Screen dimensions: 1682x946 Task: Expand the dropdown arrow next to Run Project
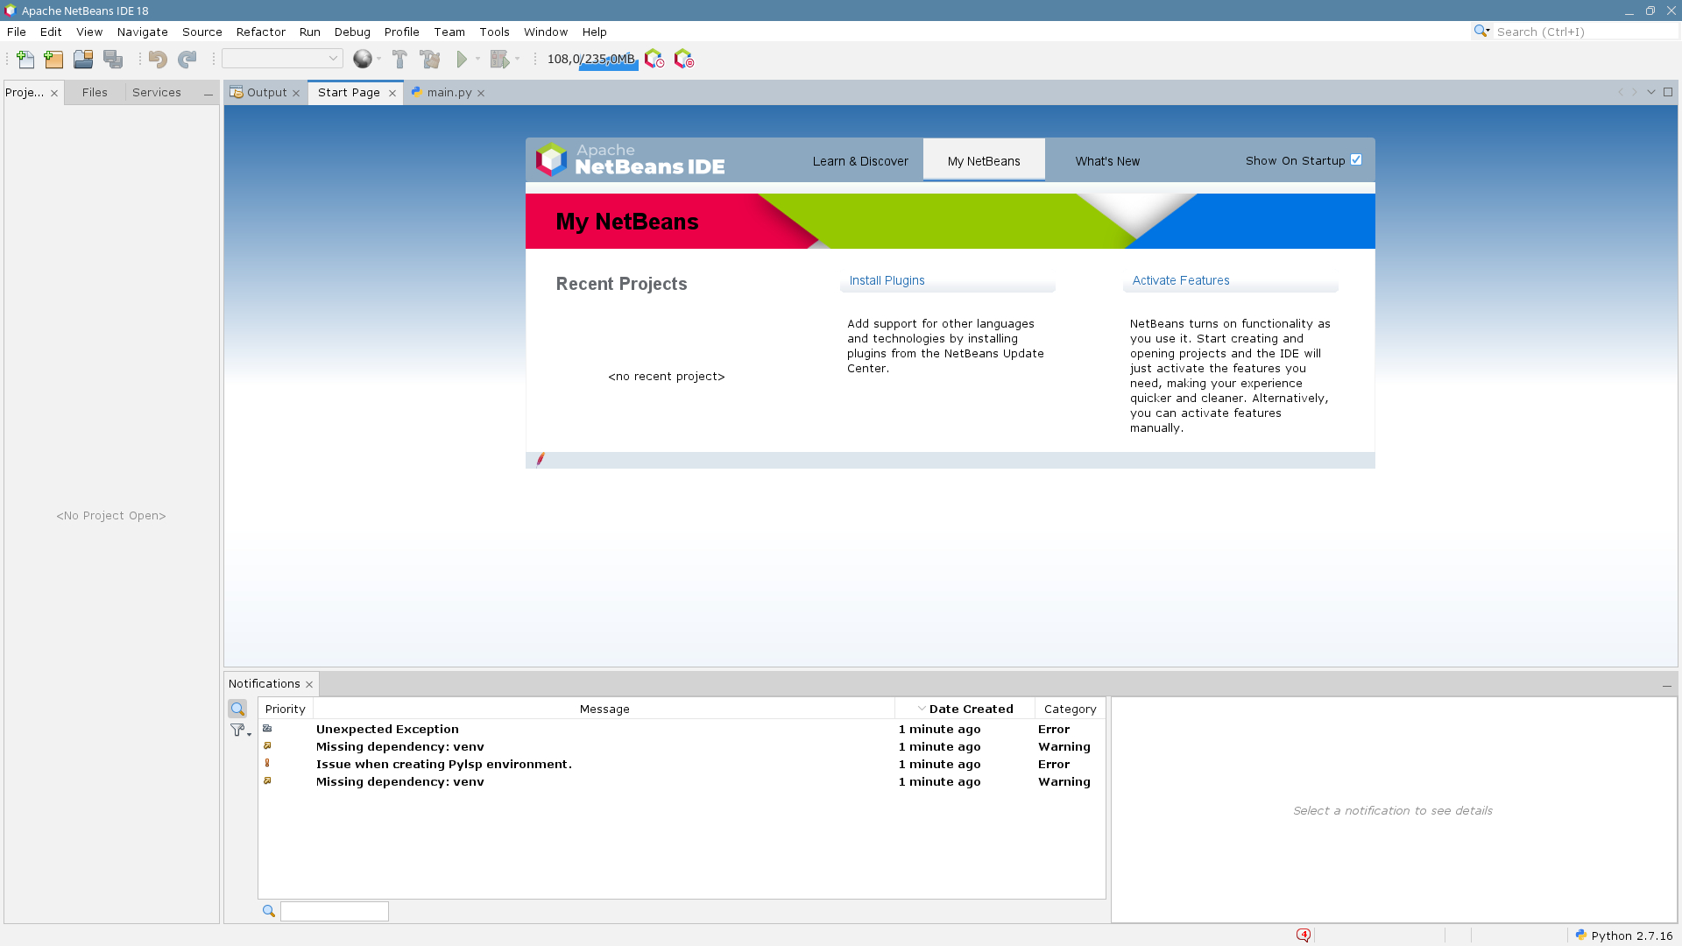pyautogui.click(x=478, y=59)
